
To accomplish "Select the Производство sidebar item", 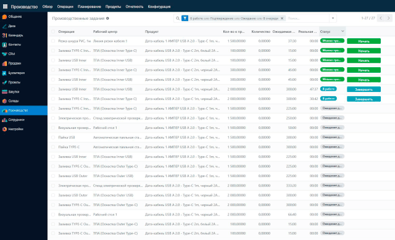I will pyautogui.click(x=23, y=110).
